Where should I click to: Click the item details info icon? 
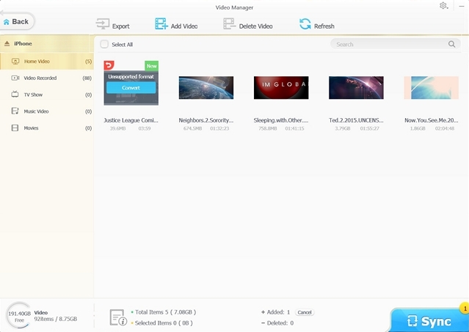[118, 317]
